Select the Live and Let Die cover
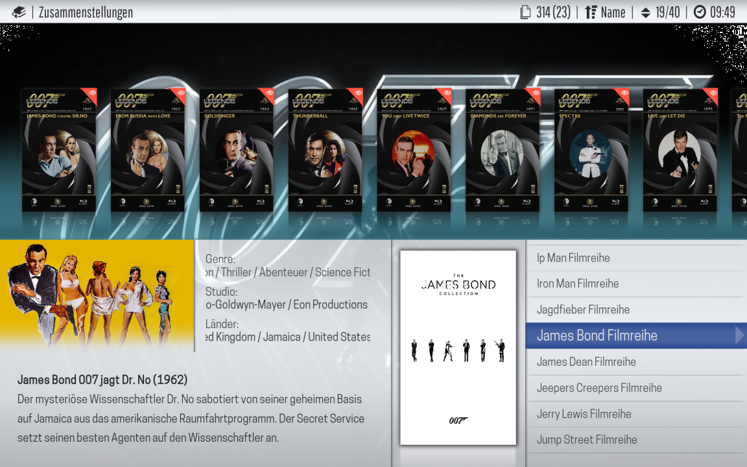This screenshot has width=747, height=467. tap(680, 150)
